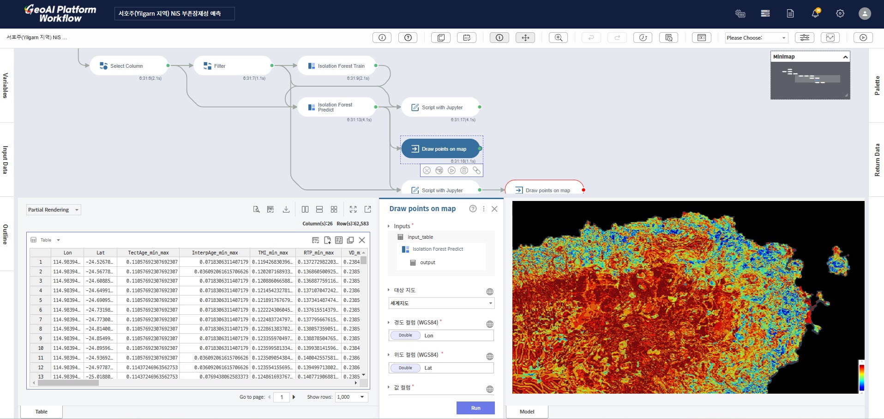
Task: Open the help question mark toolbar icon
Action: [408, 38]
